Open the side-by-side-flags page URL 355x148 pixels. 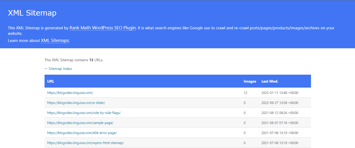(84, 113)
